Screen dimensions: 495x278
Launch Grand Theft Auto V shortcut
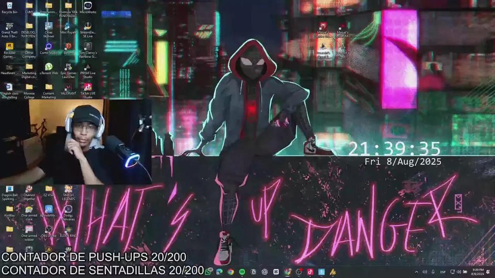9,30
